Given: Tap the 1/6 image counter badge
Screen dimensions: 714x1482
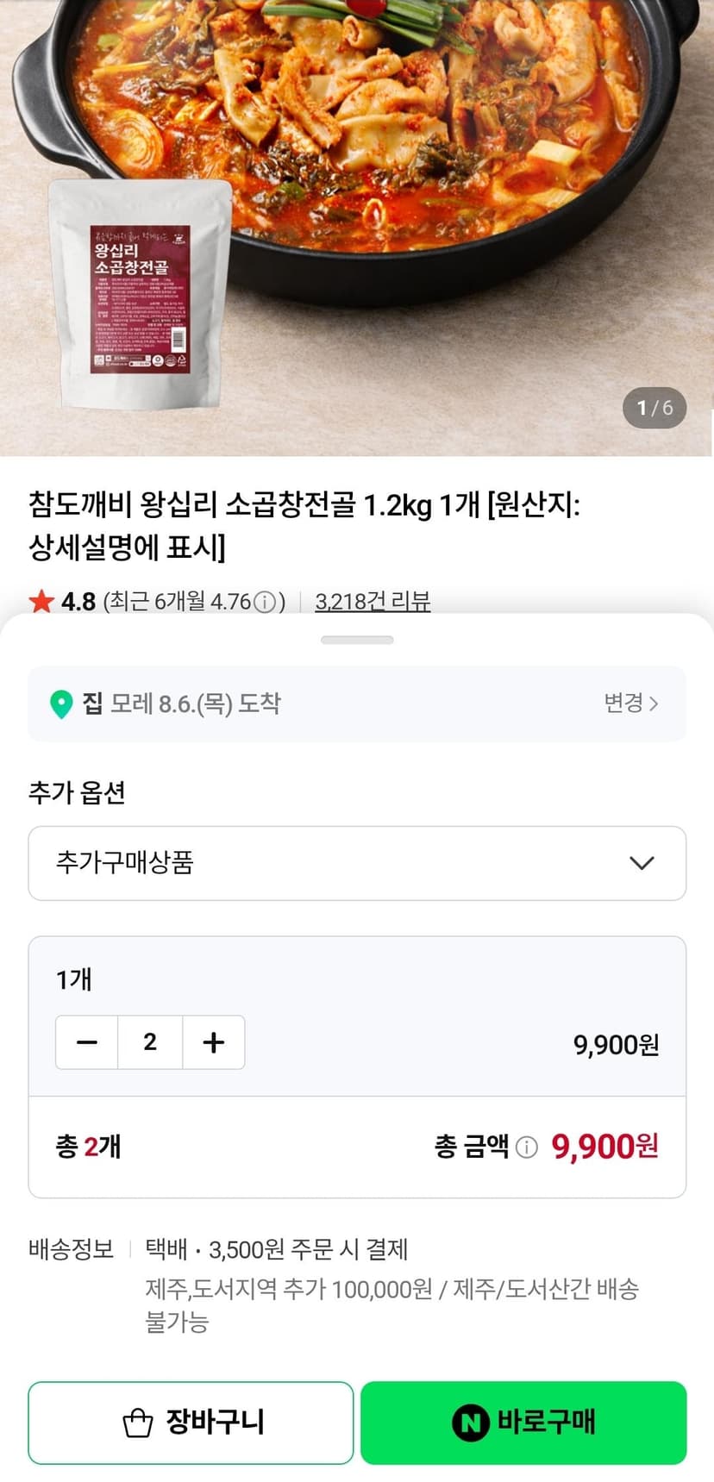Looking at the screenshot, I should click(x=654, y=408).
